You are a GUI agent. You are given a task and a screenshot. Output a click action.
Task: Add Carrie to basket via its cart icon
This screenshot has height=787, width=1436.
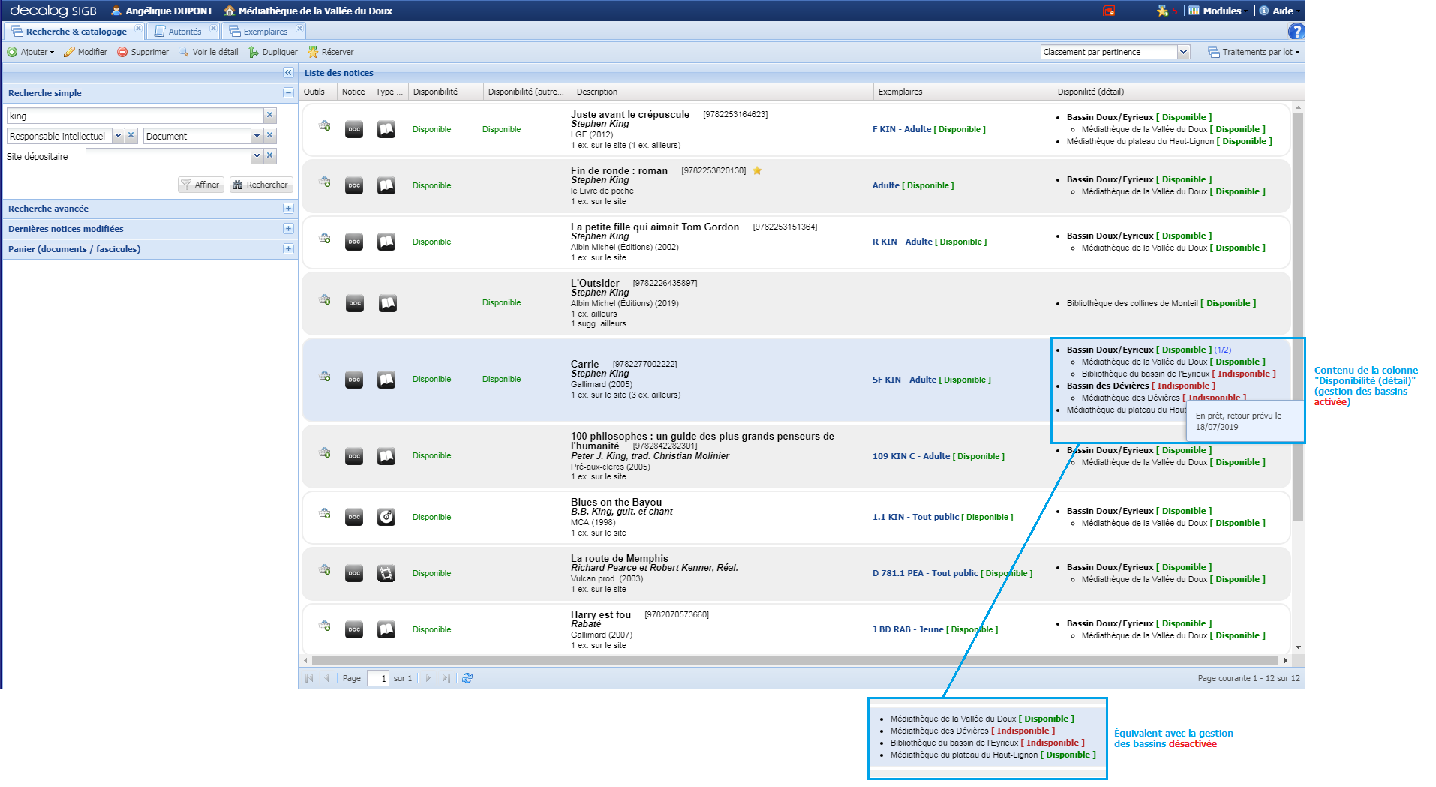pyautogui.click(x=325, y=376)
